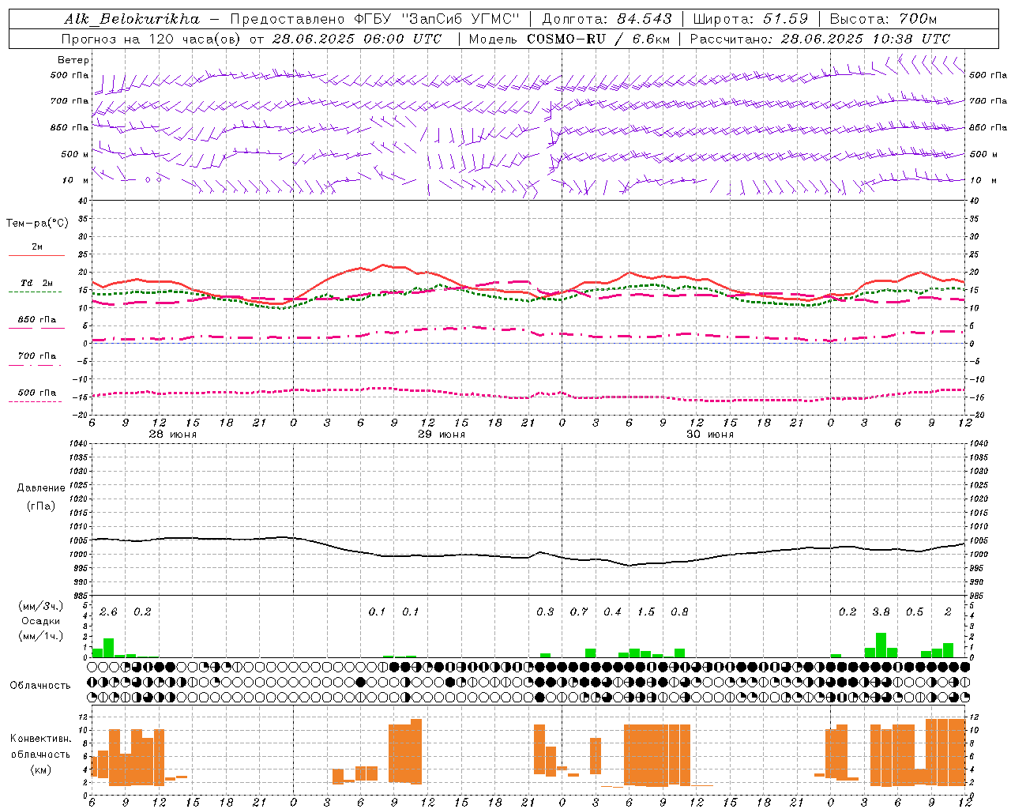Viewport: 1011px width, 809px height.
Task: Click the 2.6 precipitation total value
Action: coord(108,612)
